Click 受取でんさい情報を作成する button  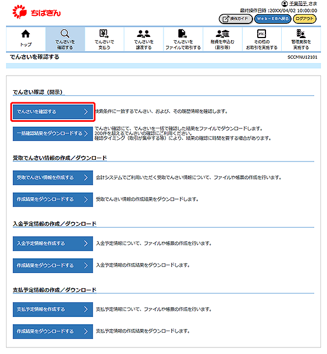coord(53,178)
